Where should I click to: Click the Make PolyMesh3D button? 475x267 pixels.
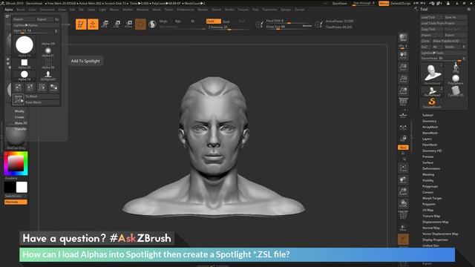pos(449,41)
